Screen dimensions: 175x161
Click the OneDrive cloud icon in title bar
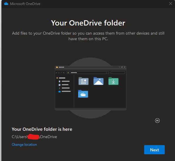click(x=6, y=4)
